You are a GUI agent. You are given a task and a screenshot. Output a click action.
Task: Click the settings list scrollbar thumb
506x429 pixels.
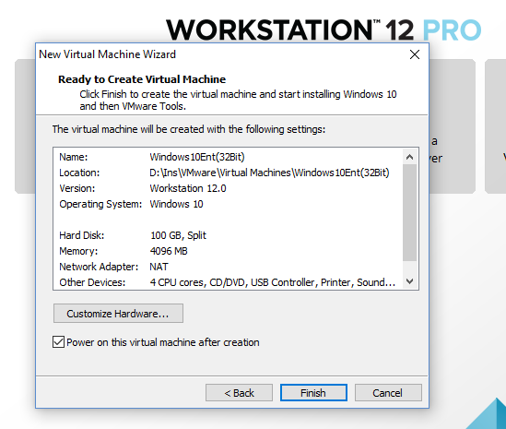(410, 212)
